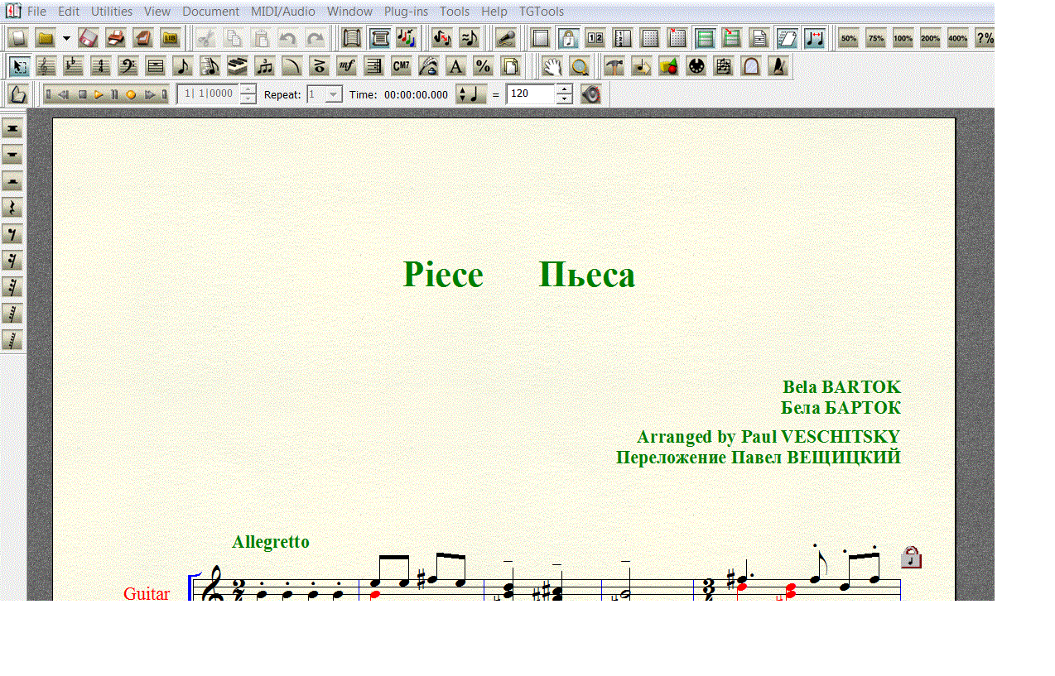
Task: Select the quarter rest in the rests palette
Action: [x=12, y=208]
